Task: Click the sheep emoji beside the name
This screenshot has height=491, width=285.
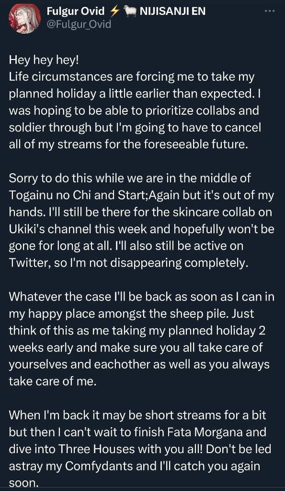Action: coord(130,12)
